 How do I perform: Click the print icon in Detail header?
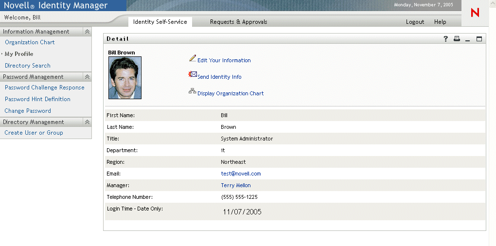tap(457, 39)
